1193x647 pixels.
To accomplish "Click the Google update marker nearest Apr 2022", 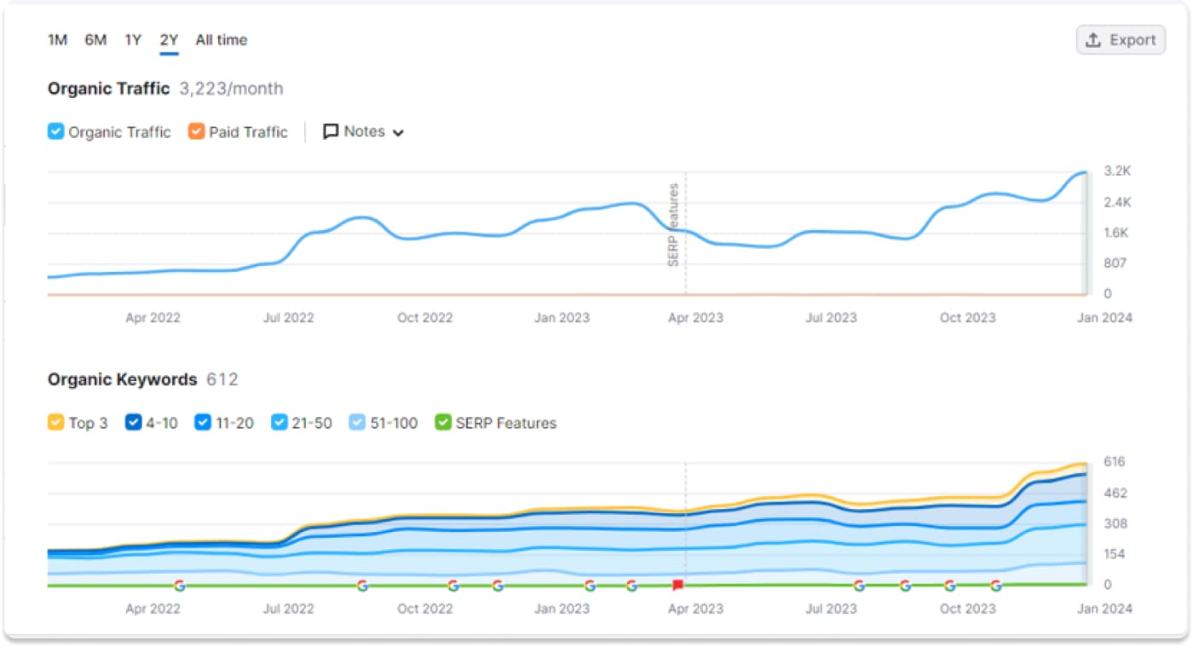I will 179,586.
